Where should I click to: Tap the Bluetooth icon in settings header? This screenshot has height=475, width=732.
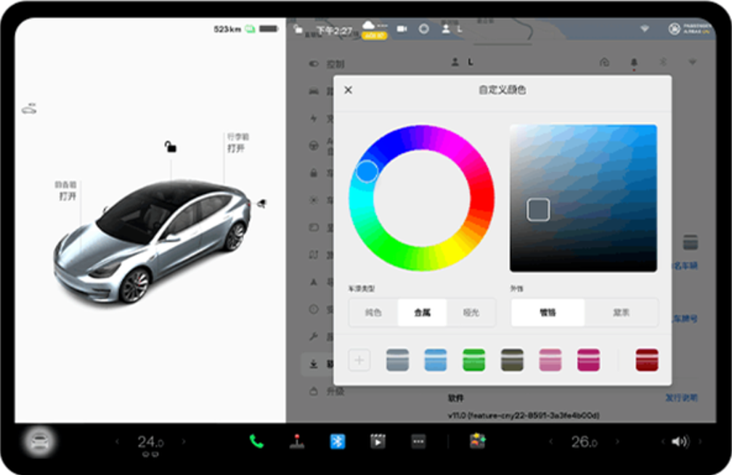pos(664,62)
